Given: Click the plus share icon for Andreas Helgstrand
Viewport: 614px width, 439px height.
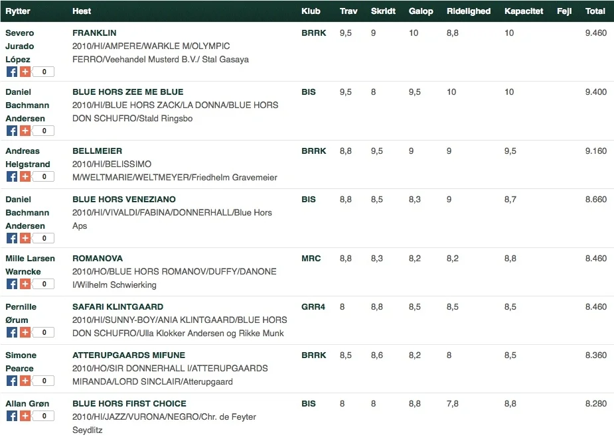Looking at the screenshot, I should pyautogui.click(x=25, y=176).
